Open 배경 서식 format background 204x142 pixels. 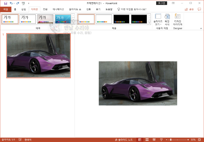167,20
